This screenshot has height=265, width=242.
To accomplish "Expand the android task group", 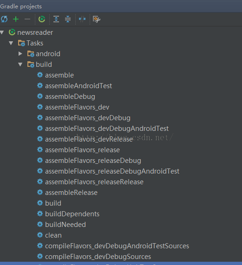I will coord(20,54).
